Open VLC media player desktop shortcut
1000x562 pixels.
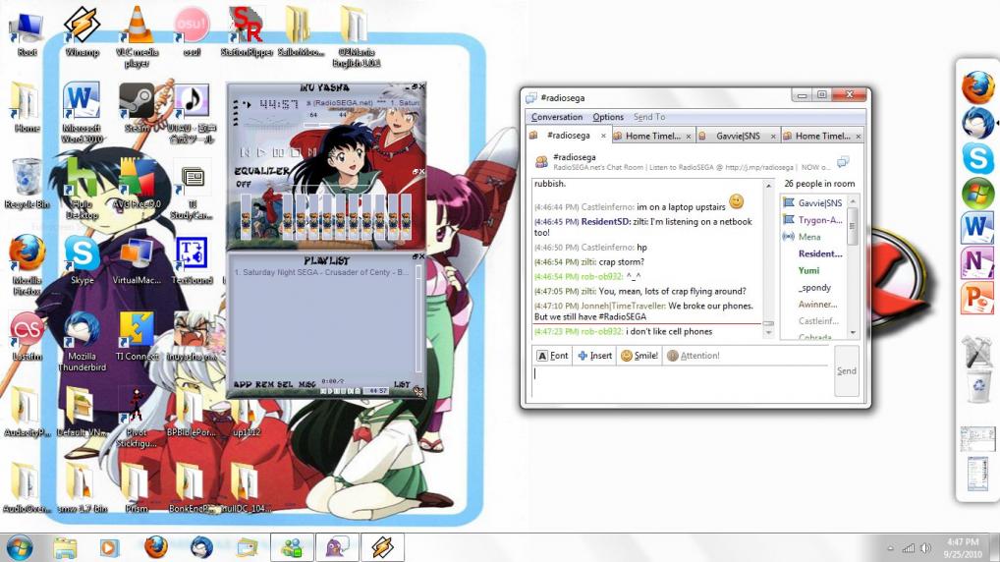[137, 35]
